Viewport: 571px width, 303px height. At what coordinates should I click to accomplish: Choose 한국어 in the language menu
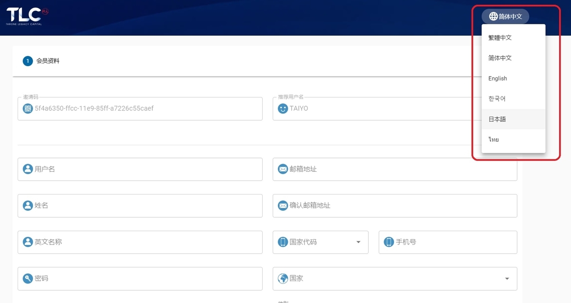(513, 99)
